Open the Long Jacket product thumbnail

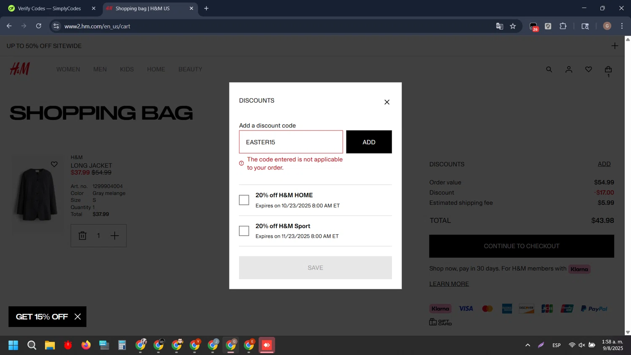tap(36, 195)
